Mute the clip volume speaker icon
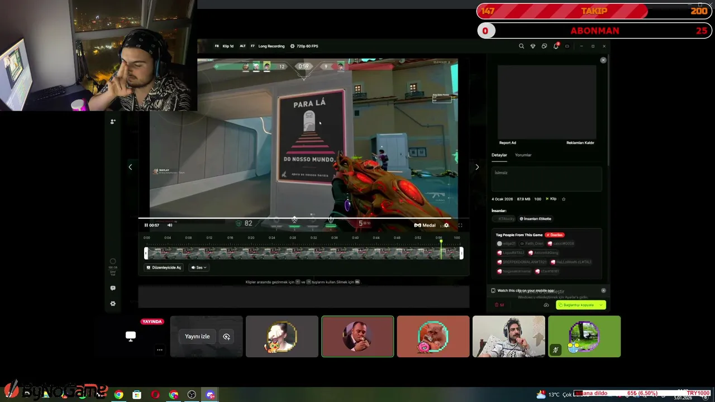This screenshot has width=715, height=402. pos(170,225)
